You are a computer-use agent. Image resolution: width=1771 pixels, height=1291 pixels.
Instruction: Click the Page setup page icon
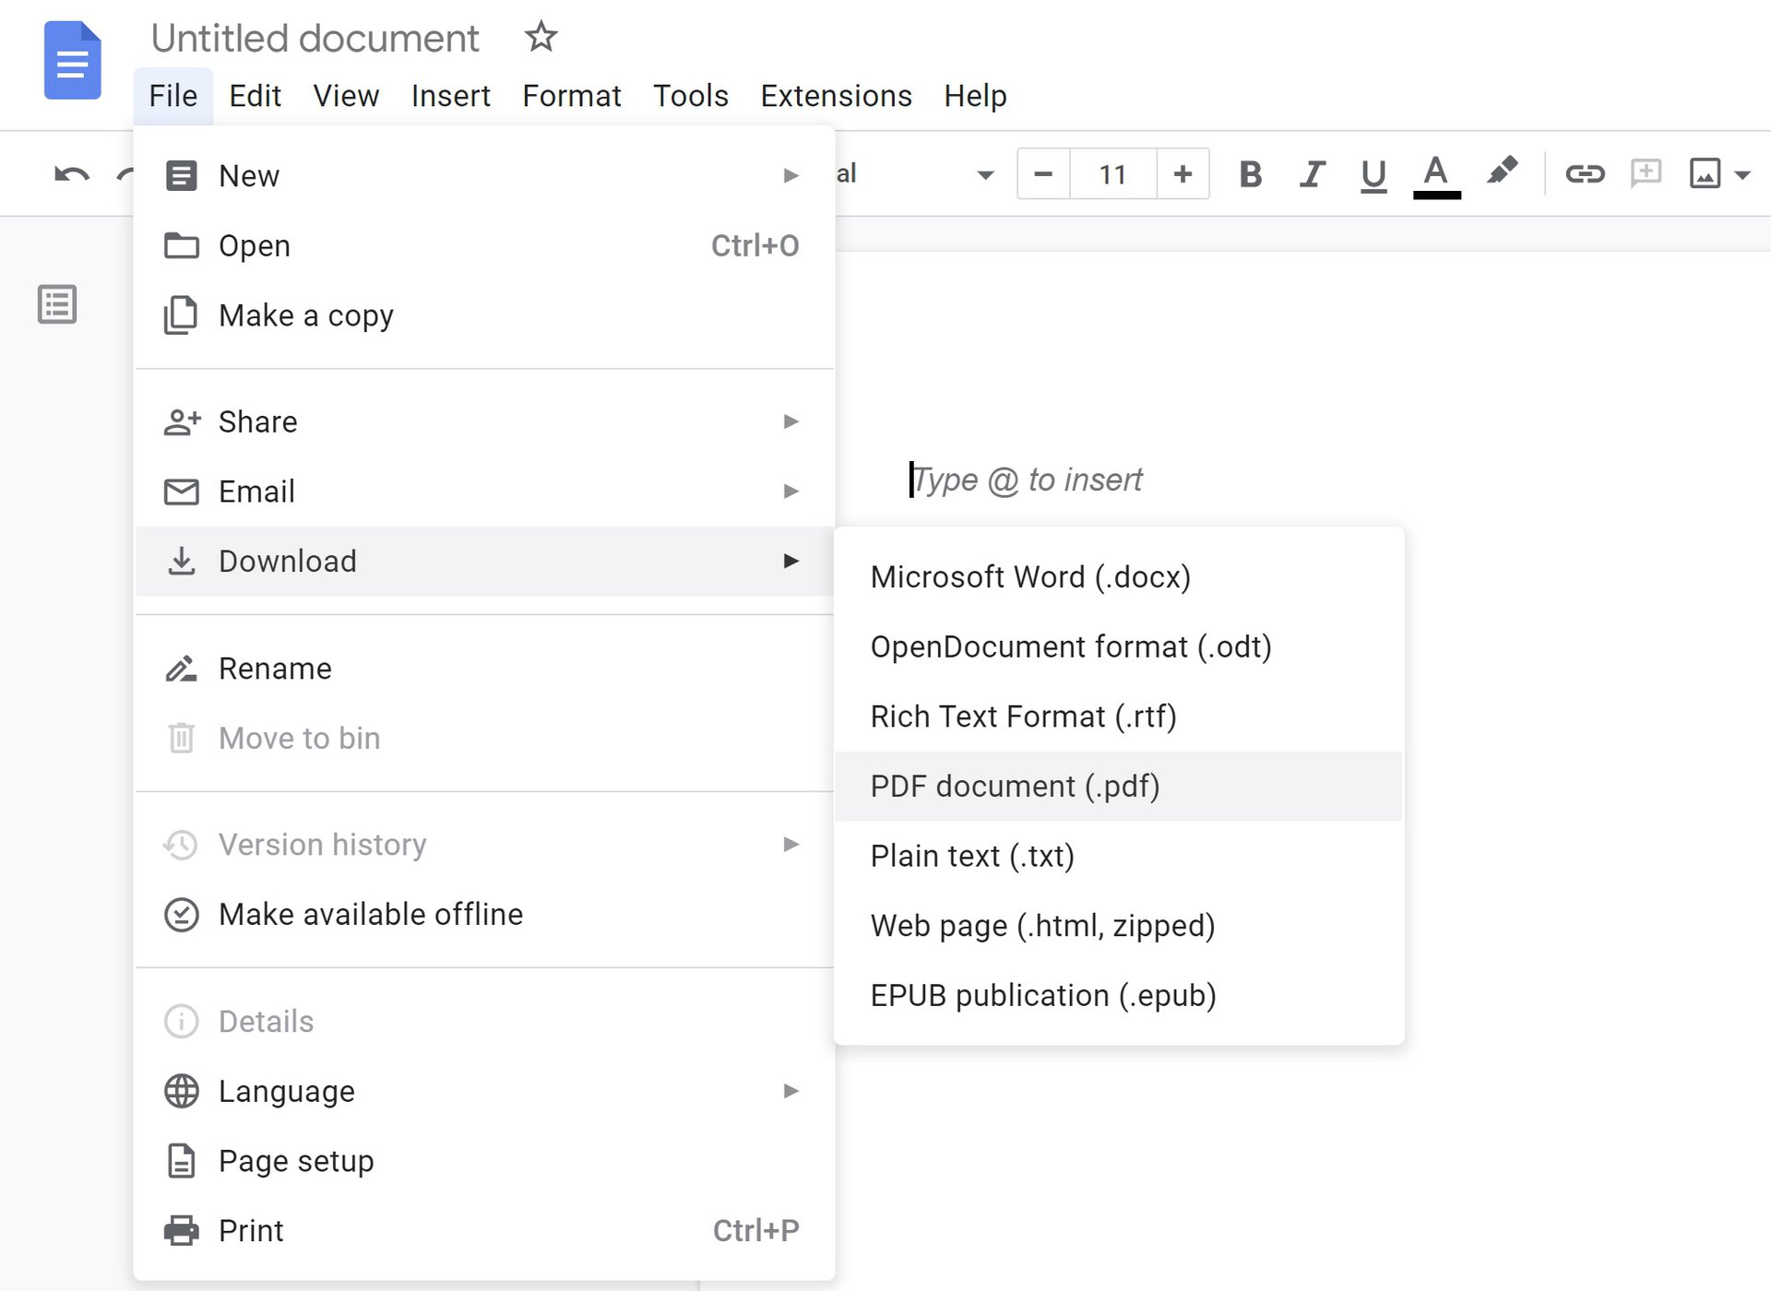coord(181,1161)
